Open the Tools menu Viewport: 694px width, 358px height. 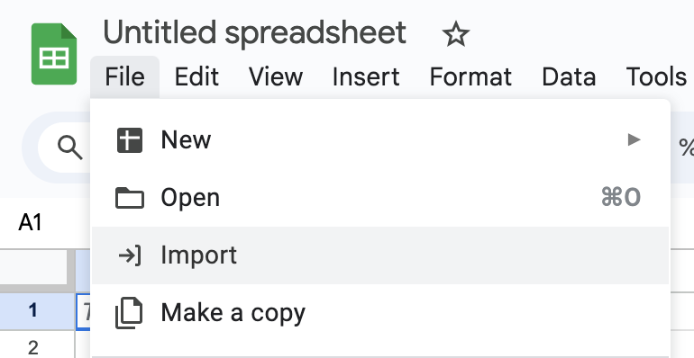[x=656, y=76]
